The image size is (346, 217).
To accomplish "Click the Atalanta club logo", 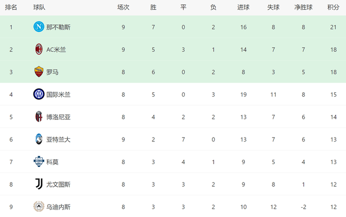I will [38, 139].
